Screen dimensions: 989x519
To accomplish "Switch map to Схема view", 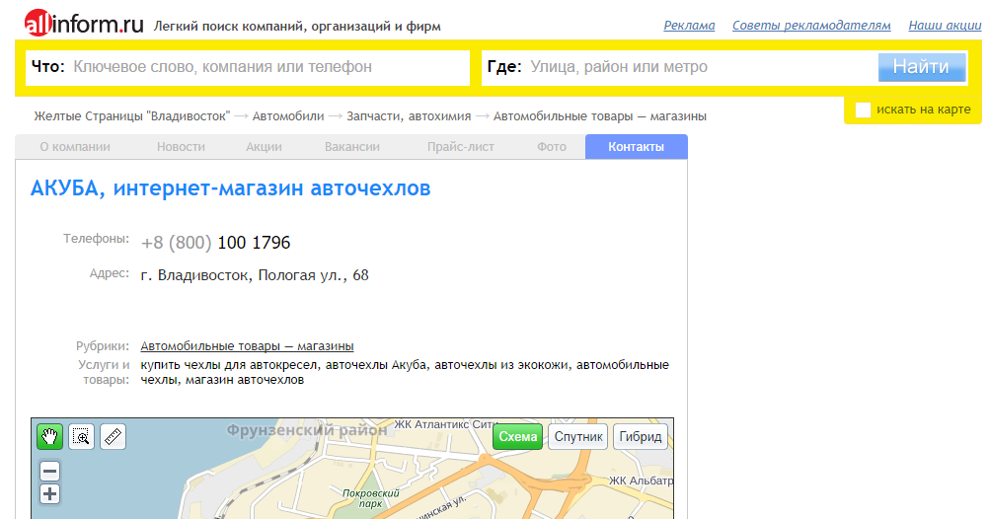I will 518,436.
